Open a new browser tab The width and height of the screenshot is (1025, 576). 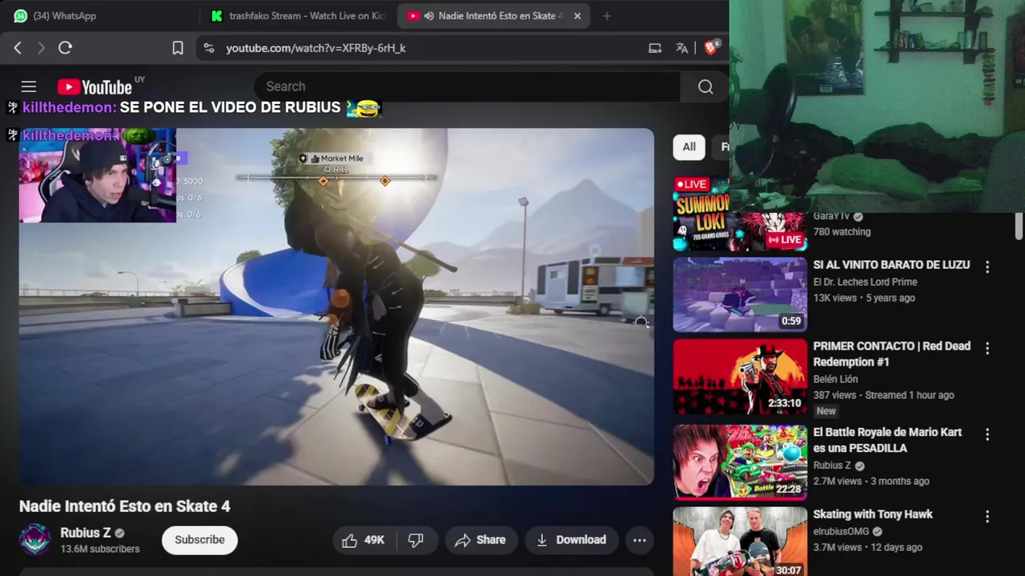pos(607,16)
